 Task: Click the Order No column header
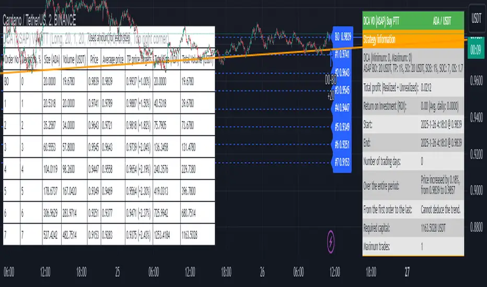click(11, 59)
